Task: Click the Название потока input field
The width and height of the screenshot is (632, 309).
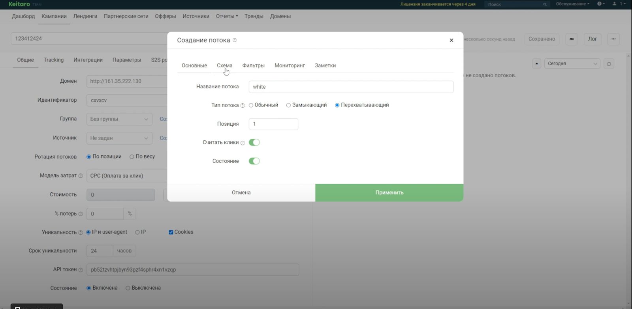Action: coord(351,87)
